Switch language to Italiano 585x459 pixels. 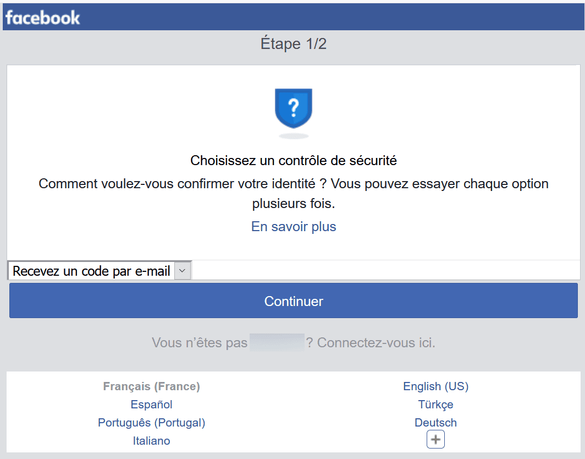[152, 441]
